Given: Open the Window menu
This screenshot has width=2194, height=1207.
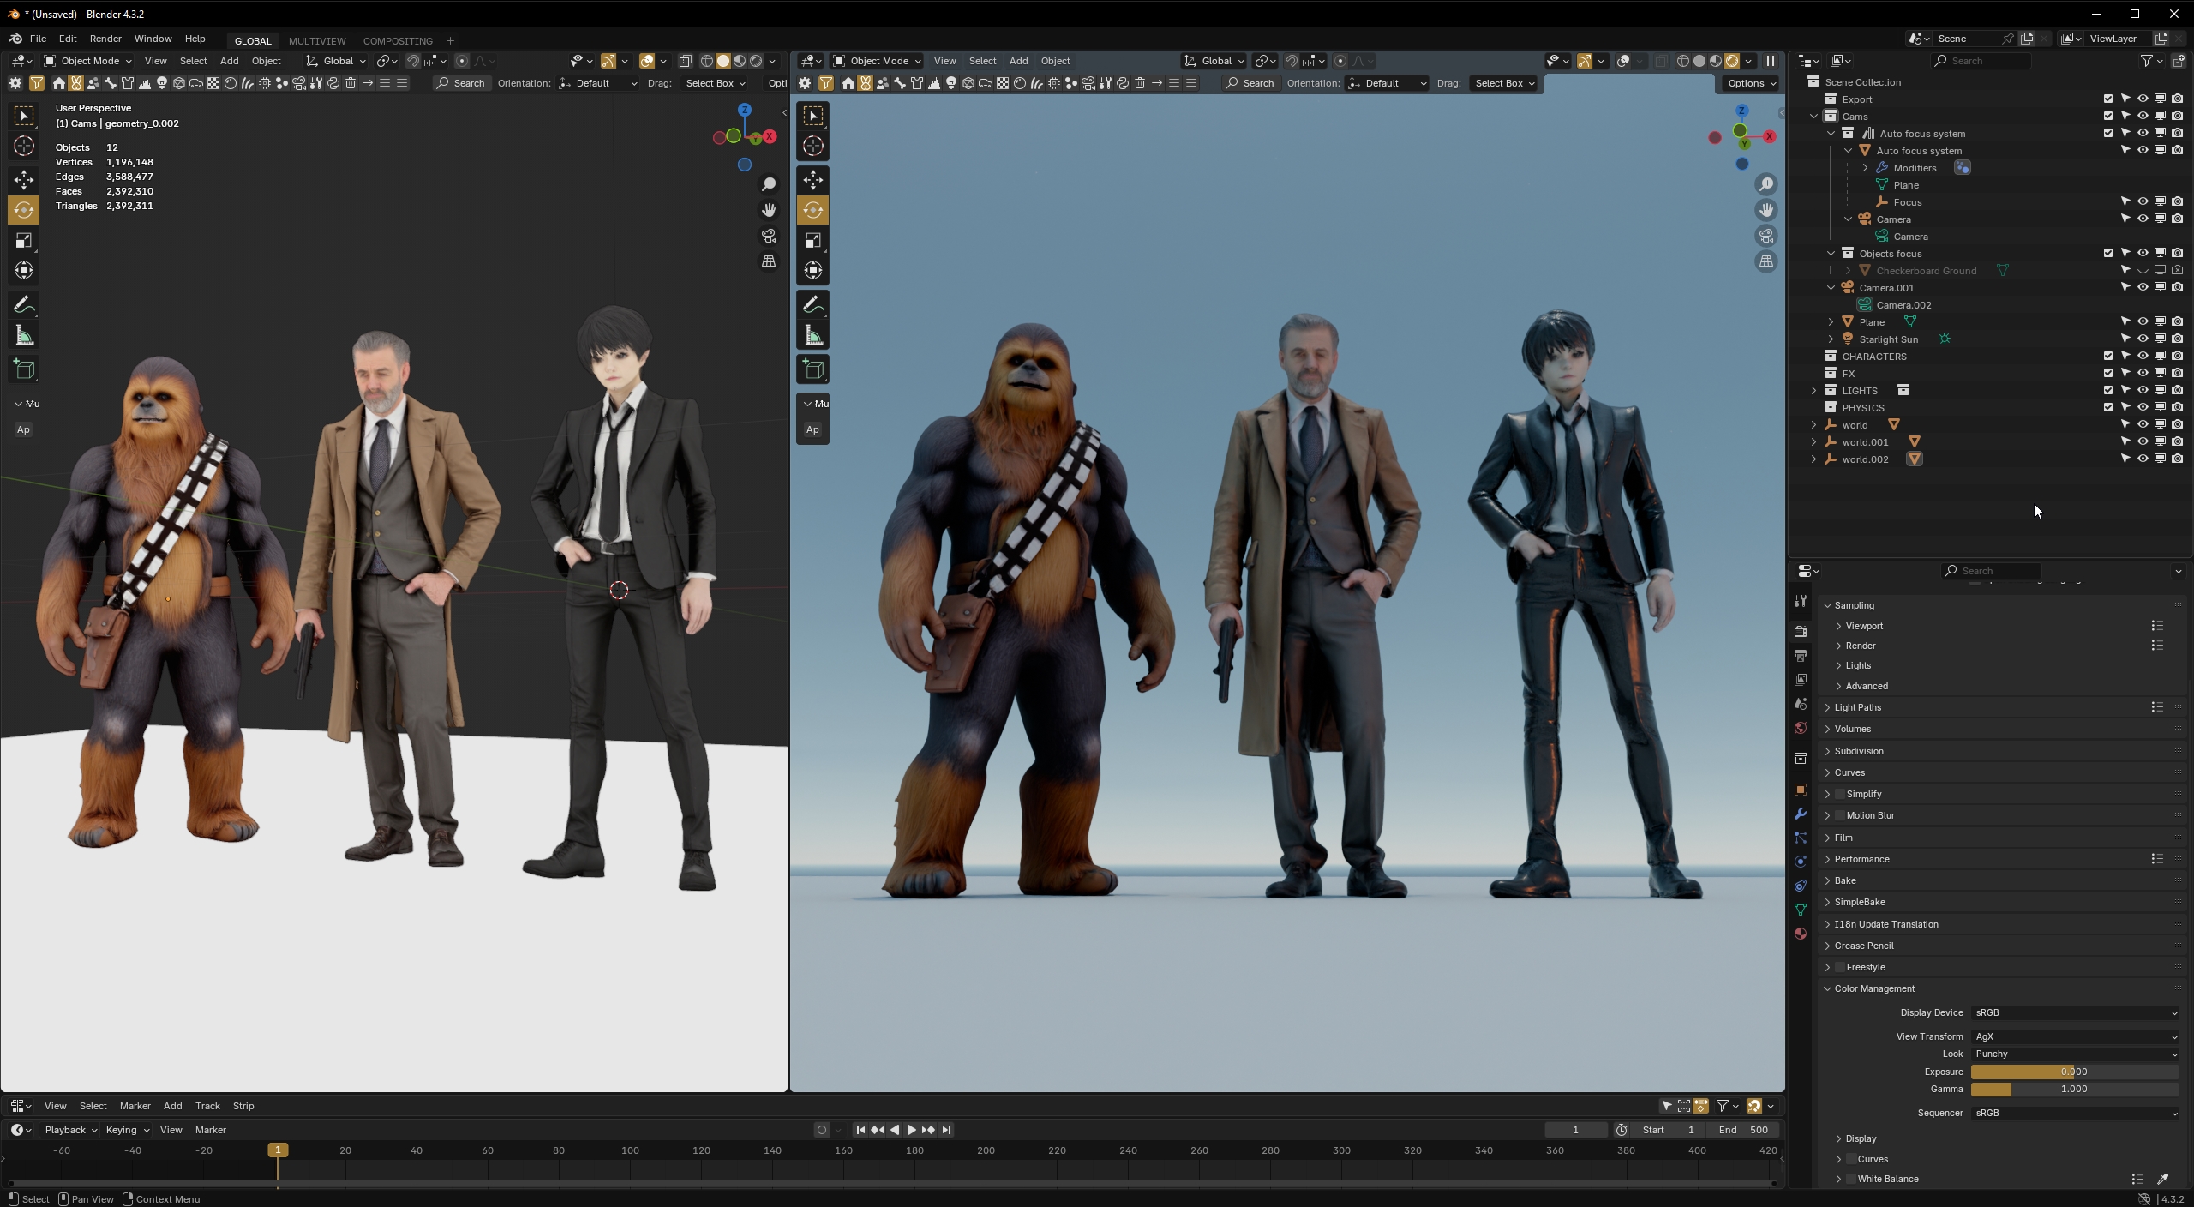Looking at the screenshot, I should [153, 39].
